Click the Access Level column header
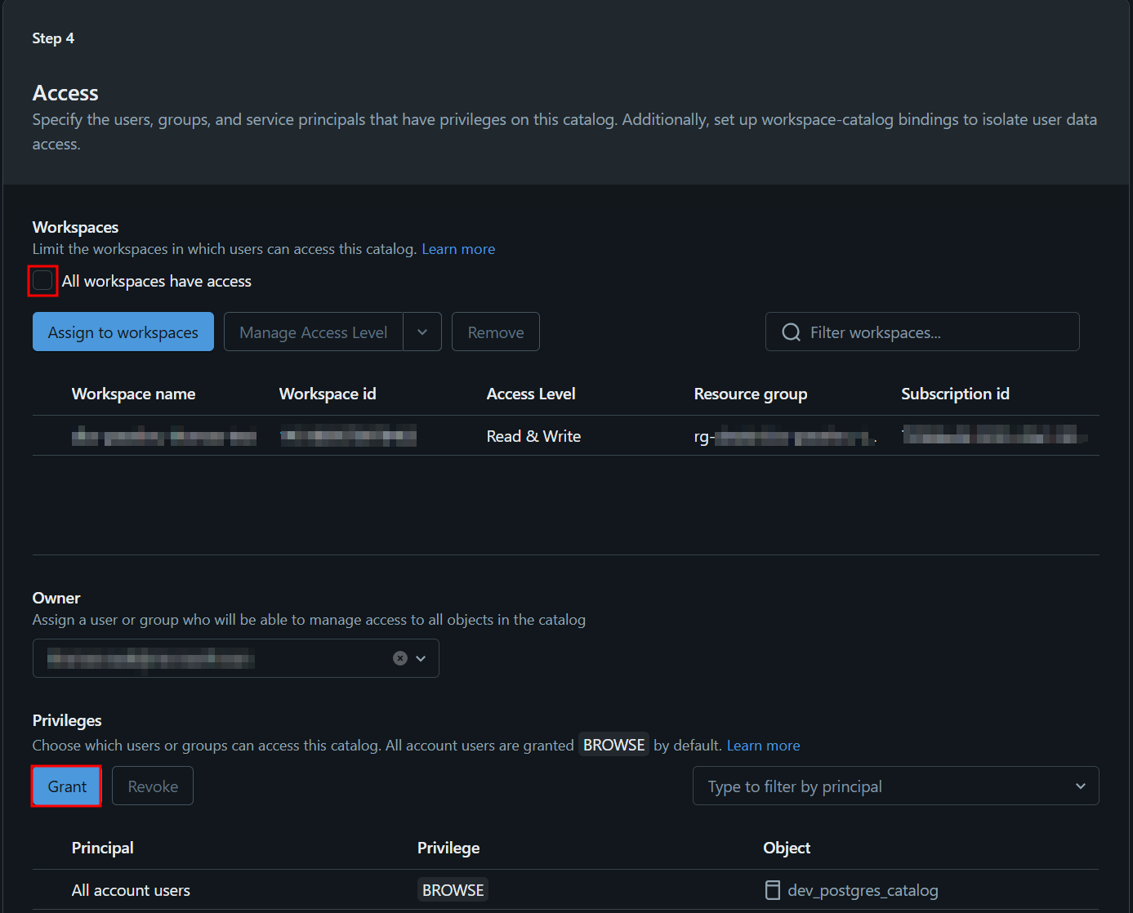1133x913 pixels. click(x=531, y=394)
